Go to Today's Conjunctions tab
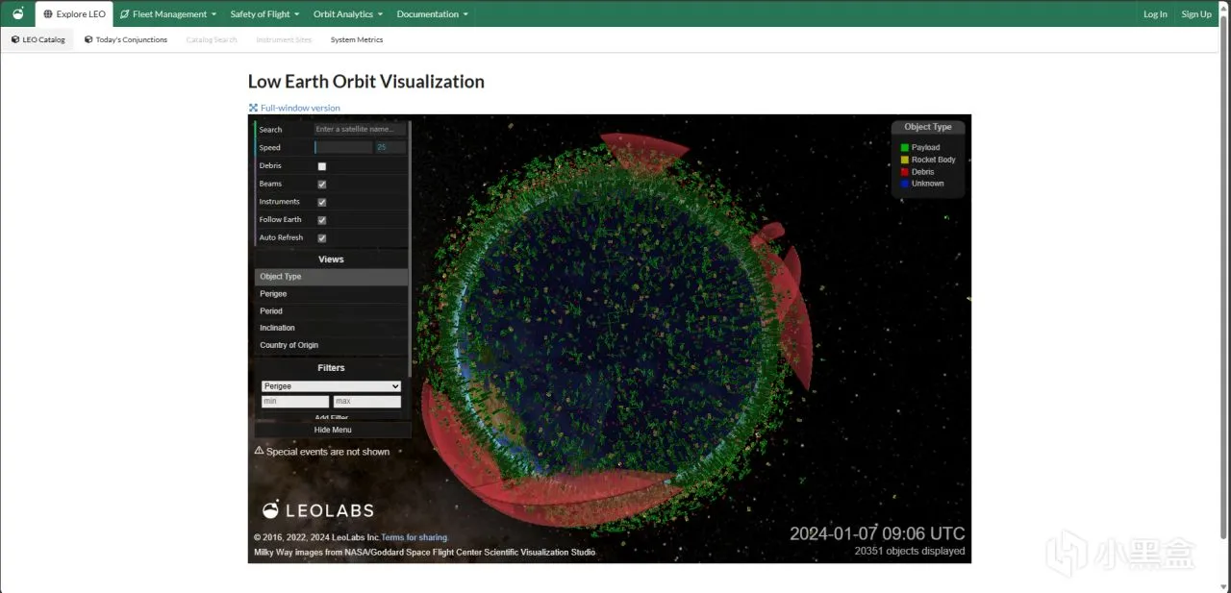Viewport: 1231px width, 593px height. tap(126, 39)
